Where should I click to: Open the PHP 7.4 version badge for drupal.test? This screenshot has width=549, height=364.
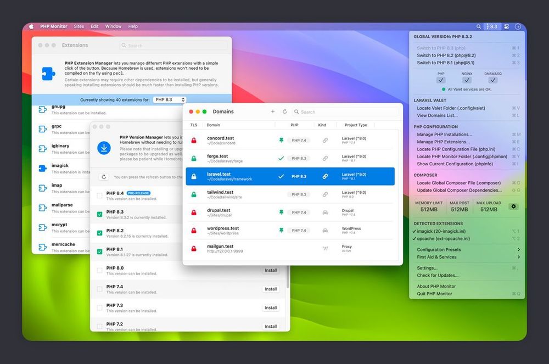click(x=299, y=212)
